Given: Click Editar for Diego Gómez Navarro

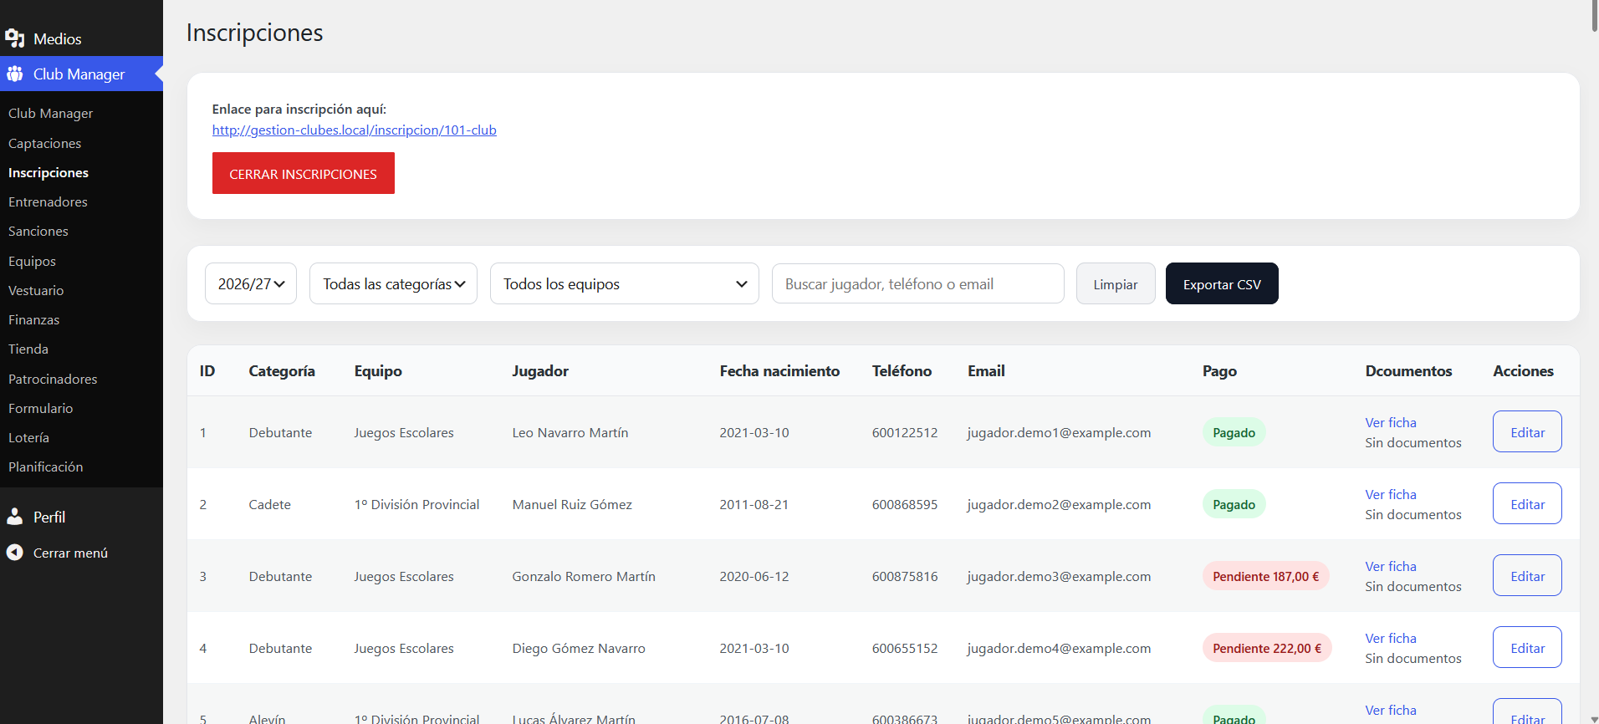Looking at the screenshot, I should point(1527,647).
